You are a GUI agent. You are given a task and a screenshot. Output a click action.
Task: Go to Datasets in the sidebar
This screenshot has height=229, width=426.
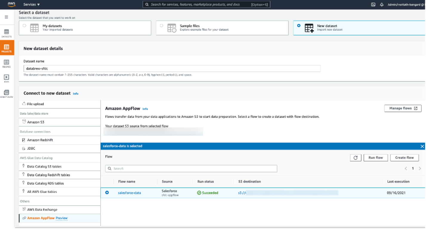[x=7, y=33]
